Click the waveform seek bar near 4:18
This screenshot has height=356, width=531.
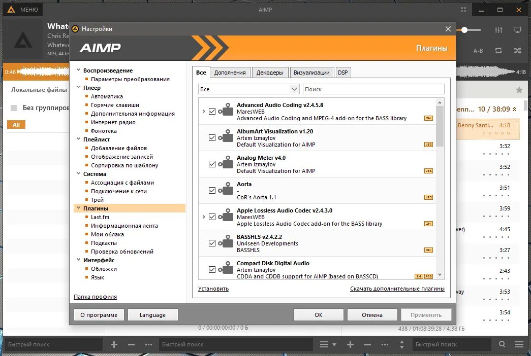point(485,72)
